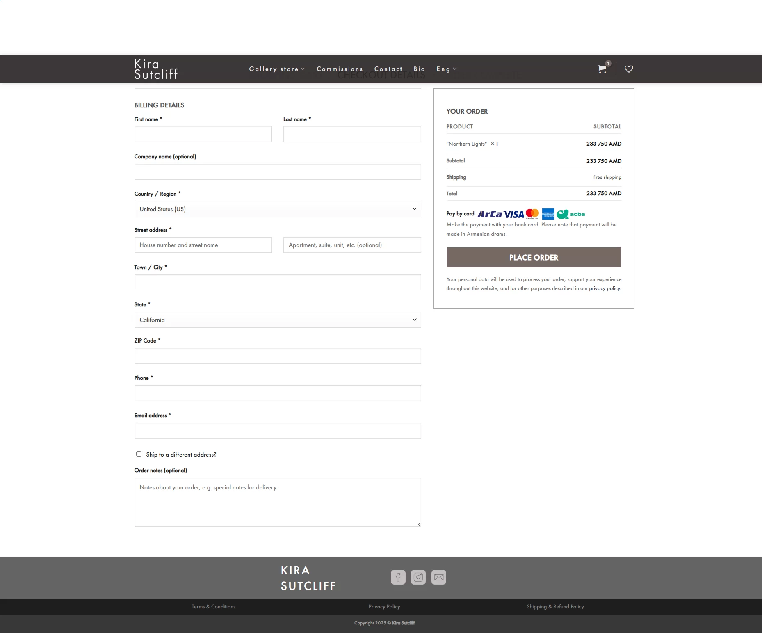Open the Gallery store menu
This screenshot has height=633, width=762.
tap(277, 69)
